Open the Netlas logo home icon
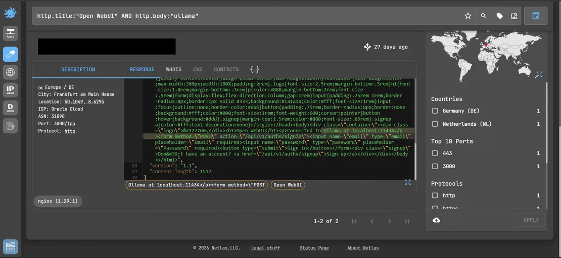Screen dimensions: 561x258 11,13
